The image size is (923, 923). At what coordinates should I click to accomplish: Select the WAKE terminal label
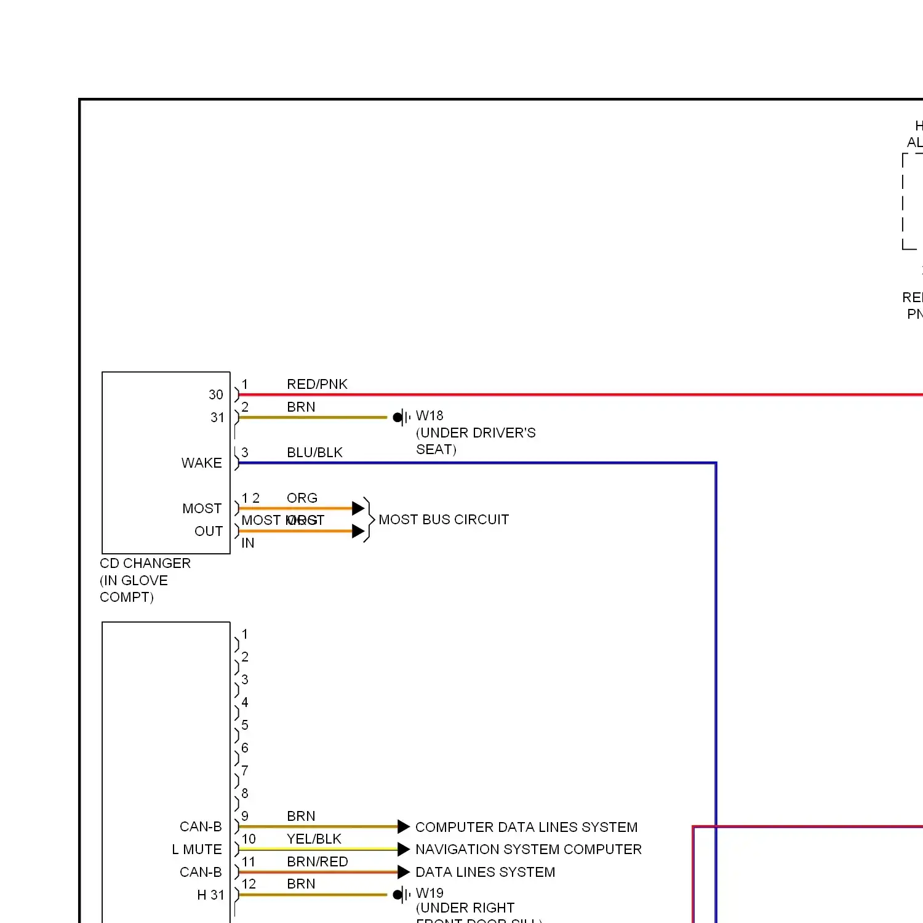[202, 463]
